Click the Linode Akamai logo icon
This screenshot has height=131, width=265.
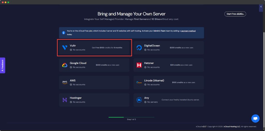pos(139,83)
